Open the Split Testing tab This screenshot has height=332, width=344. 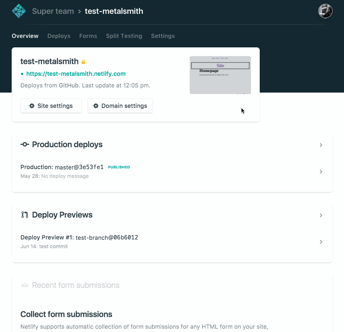click(x=124, y=36)
